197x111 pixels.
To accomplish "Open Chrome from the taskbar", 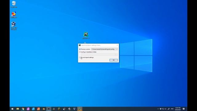I will click(x=23, y=109).
